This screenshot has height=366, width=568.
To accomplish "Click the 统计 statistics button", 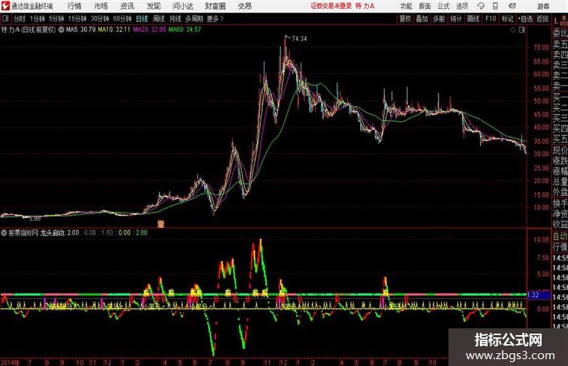I will [x=456, y=19].
